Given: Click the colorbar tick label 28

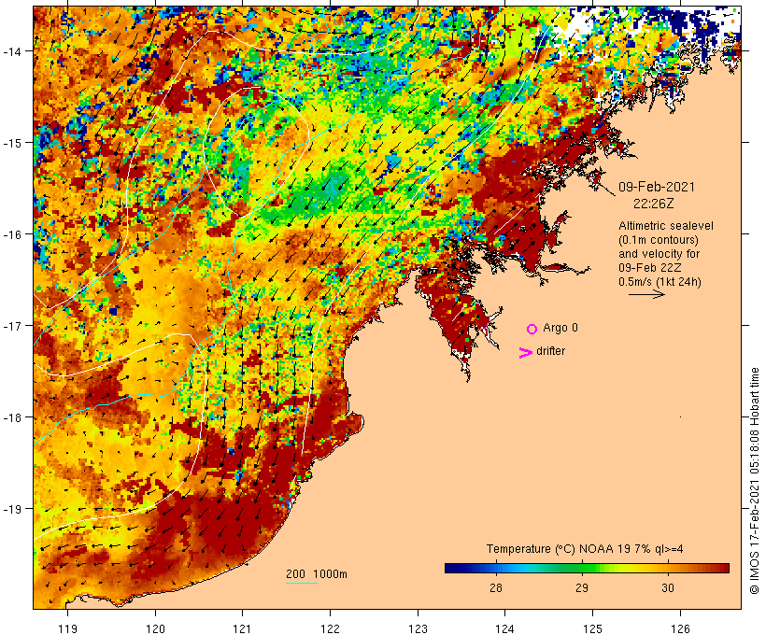Looking at the screenshot, I should 496,588.
